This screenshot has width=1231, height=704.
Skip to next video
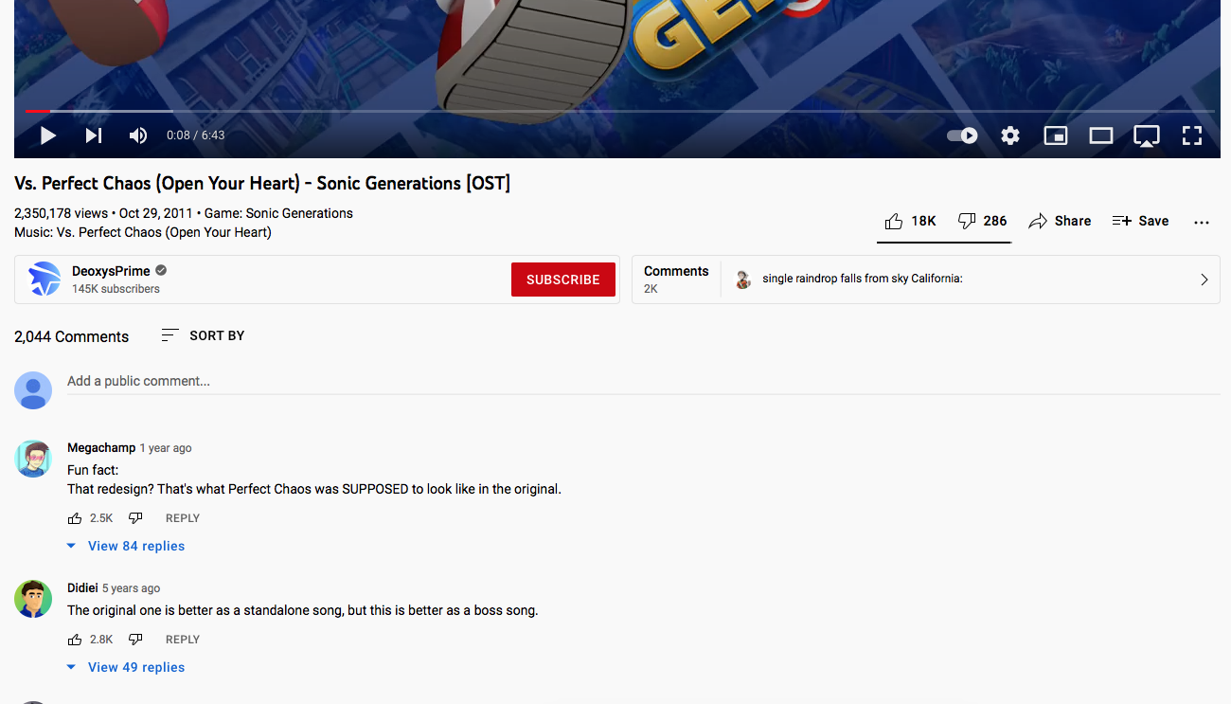[93, 135]
